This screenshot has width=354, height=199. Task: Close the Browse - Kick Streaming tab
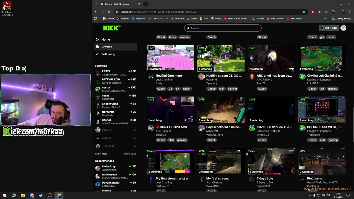pos(139,4)
